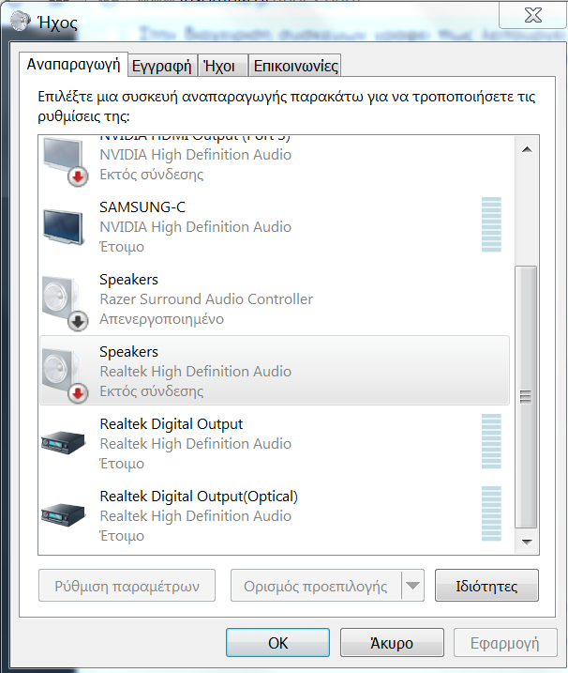Click the Realtek Digital Output receiver icon
The image size is (568, 673).
click(x=63, y=442)
